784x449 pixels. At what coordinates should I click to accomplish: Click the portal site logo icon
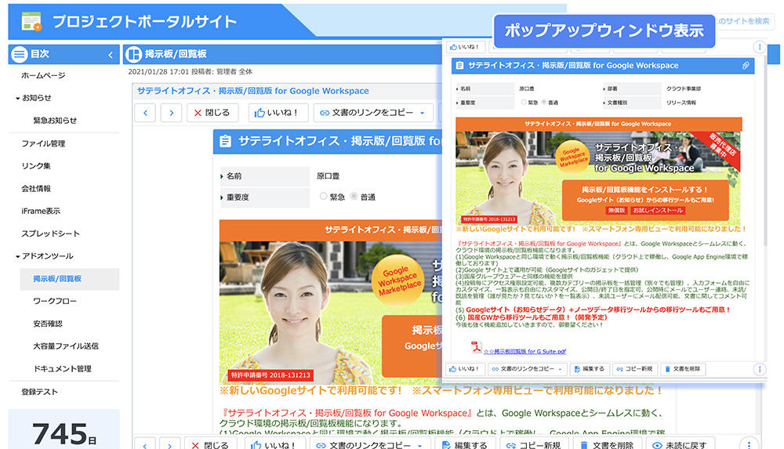point(31,21)
